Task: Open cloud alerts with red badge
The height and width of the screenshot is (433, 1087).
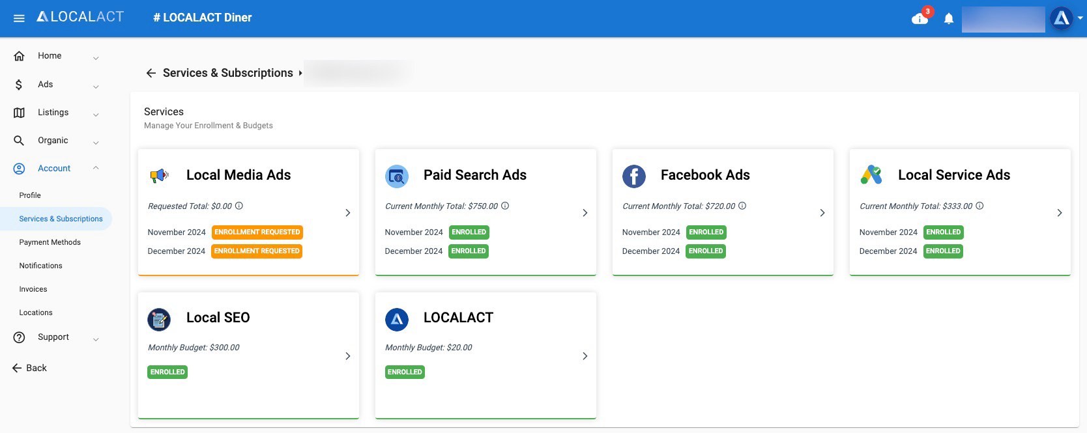Action: pos(921,18)
